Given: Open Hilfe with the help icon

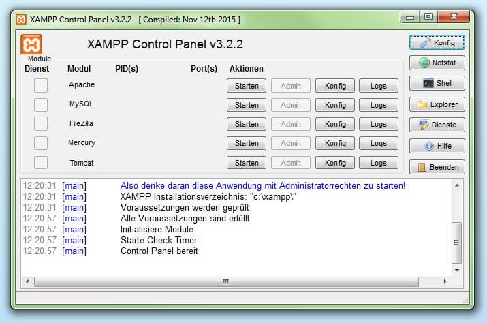Looking at the screenshot, I should pos(437,147).
